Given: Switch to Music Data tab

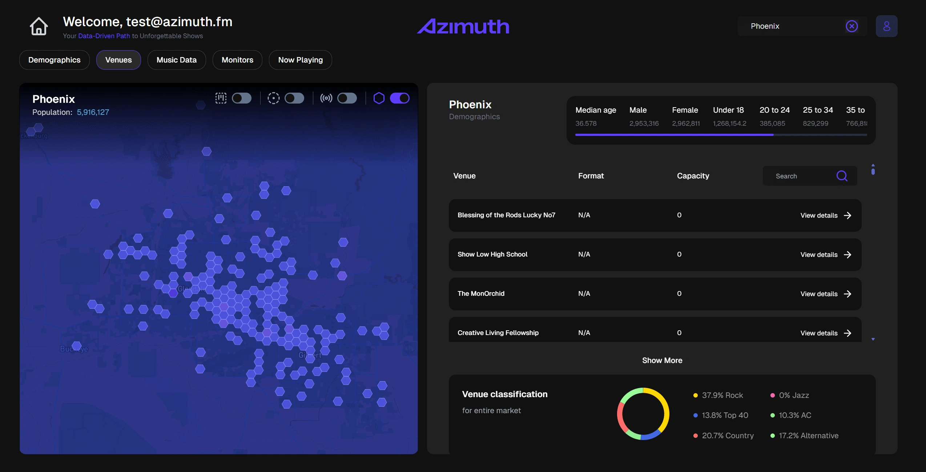Looking at the screenshot, I should pyautogui.click(x=177, y=60).
